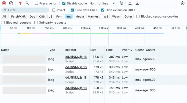Select the Other filter
The width and height of the screenshot is (187, 103).
point(128,16)
